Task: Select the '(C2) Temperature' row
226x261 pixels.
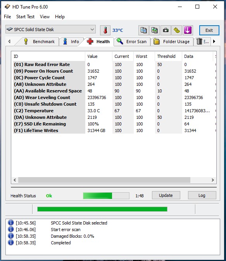Action: (x=114, y=111)
